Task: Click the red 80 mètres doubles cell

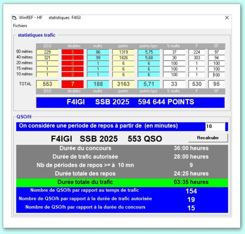Action: pos(73,52)
